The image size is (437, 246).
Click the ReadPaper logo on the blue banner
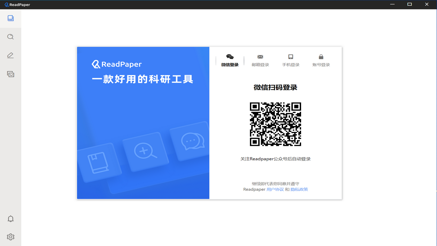coord(117,64)
